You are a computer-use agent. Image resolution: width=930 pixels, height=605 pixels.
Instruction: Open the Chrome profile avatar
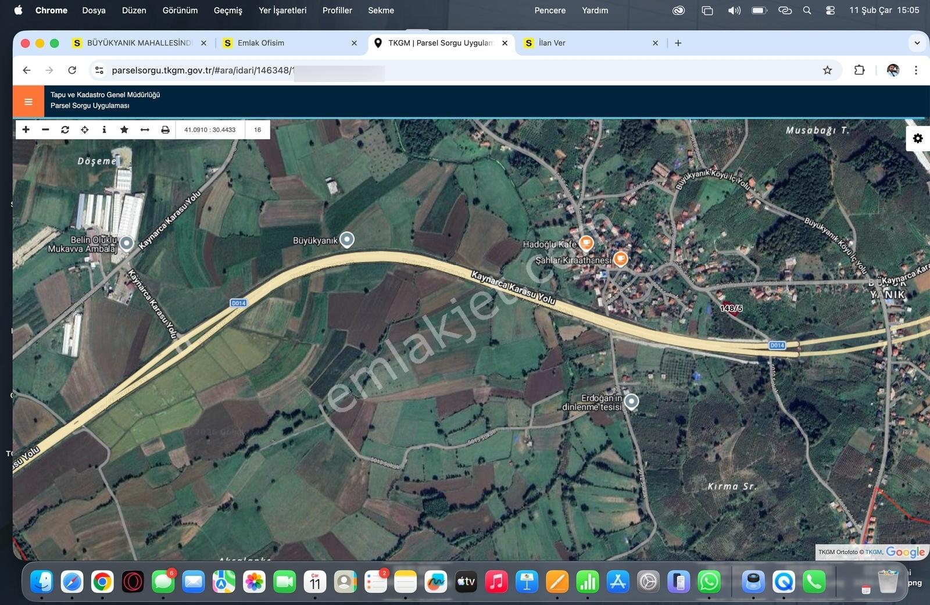coord(893,70)
